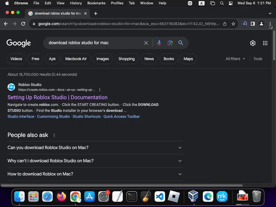
Task: Expand 'How to download Roblox on Mac?'
Action: click(x=95, y=174)
